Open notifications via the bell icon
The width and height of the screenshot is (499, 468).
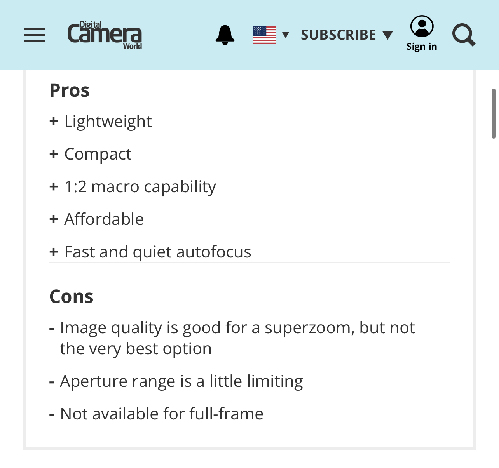click(225, 35)
